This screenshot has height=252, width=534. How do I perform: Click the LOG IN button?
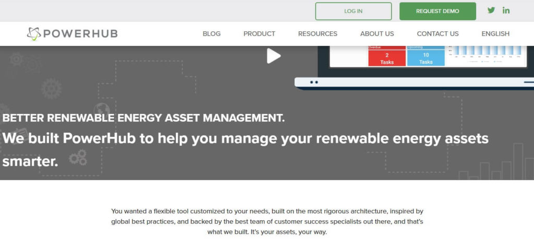(353, 11)
